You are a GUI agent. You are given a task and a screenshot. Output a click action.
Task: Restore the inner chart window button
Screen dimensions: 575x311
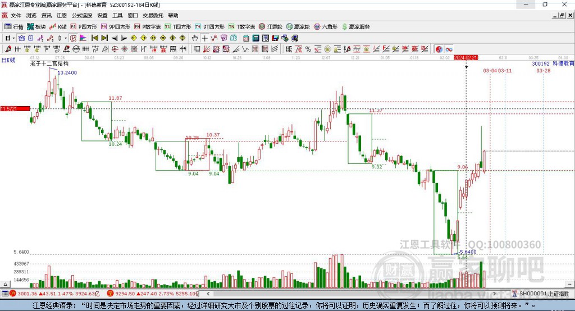click(x=563, y=15)
